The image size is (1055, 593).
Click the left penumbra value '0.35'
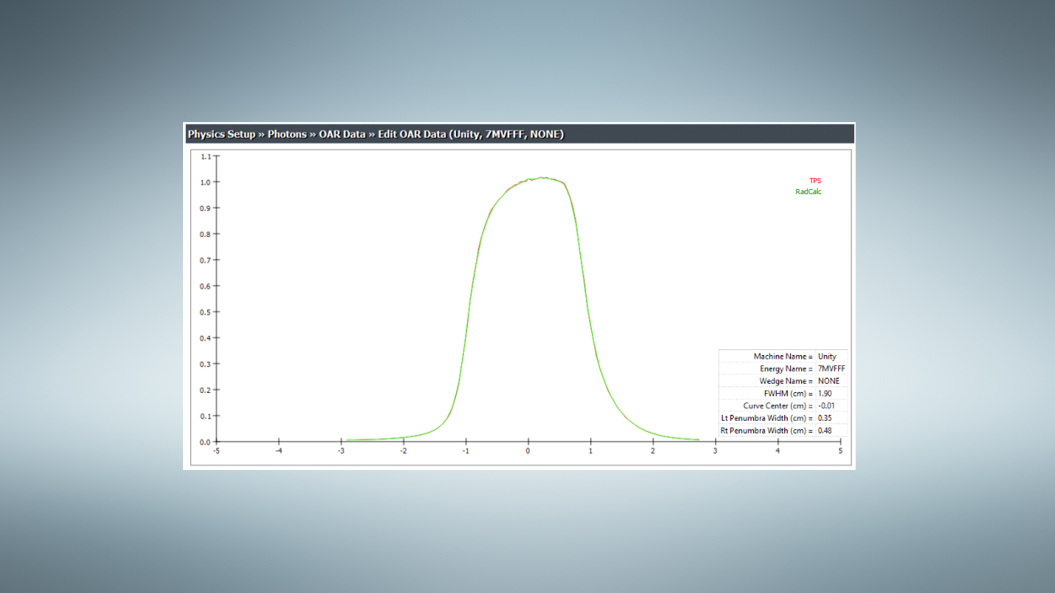[824, 418]
